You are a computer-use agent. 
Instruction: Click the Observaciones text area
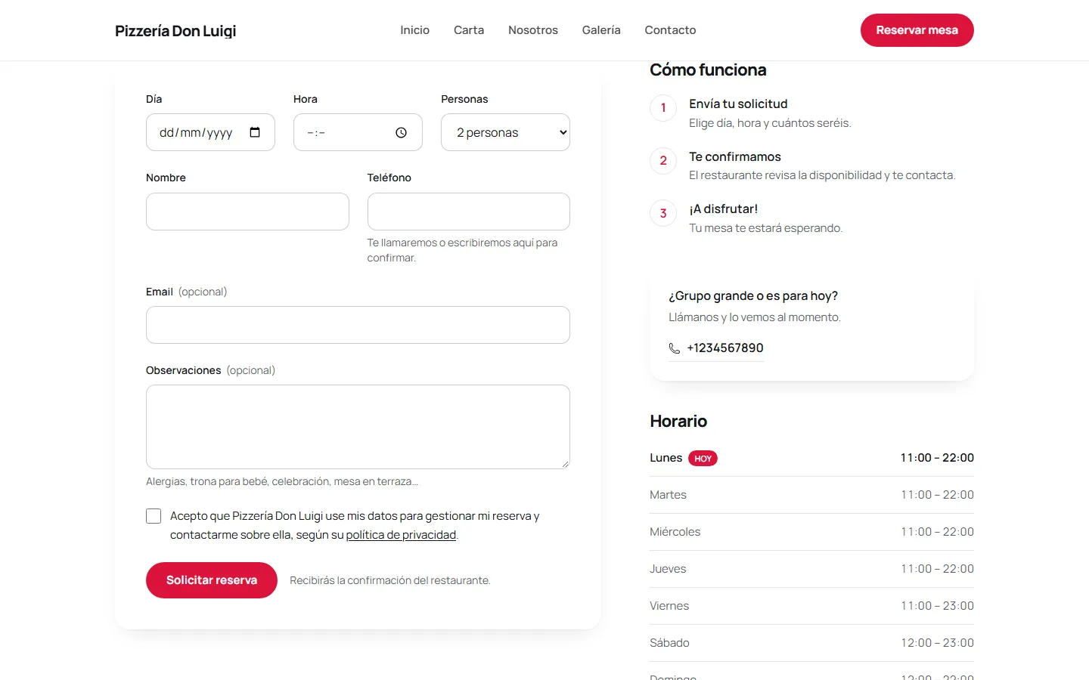tap(358, 427)
